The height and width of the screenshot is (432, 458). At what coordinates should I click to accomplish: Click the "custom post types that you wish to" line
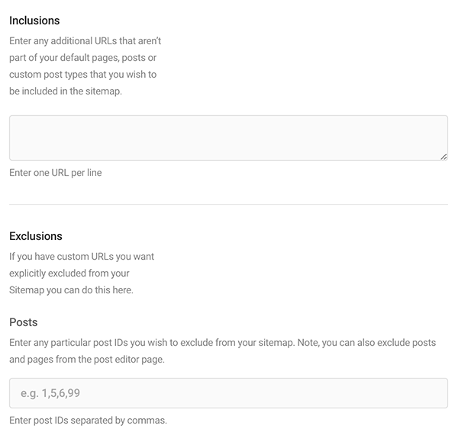(x=82, y=75)
